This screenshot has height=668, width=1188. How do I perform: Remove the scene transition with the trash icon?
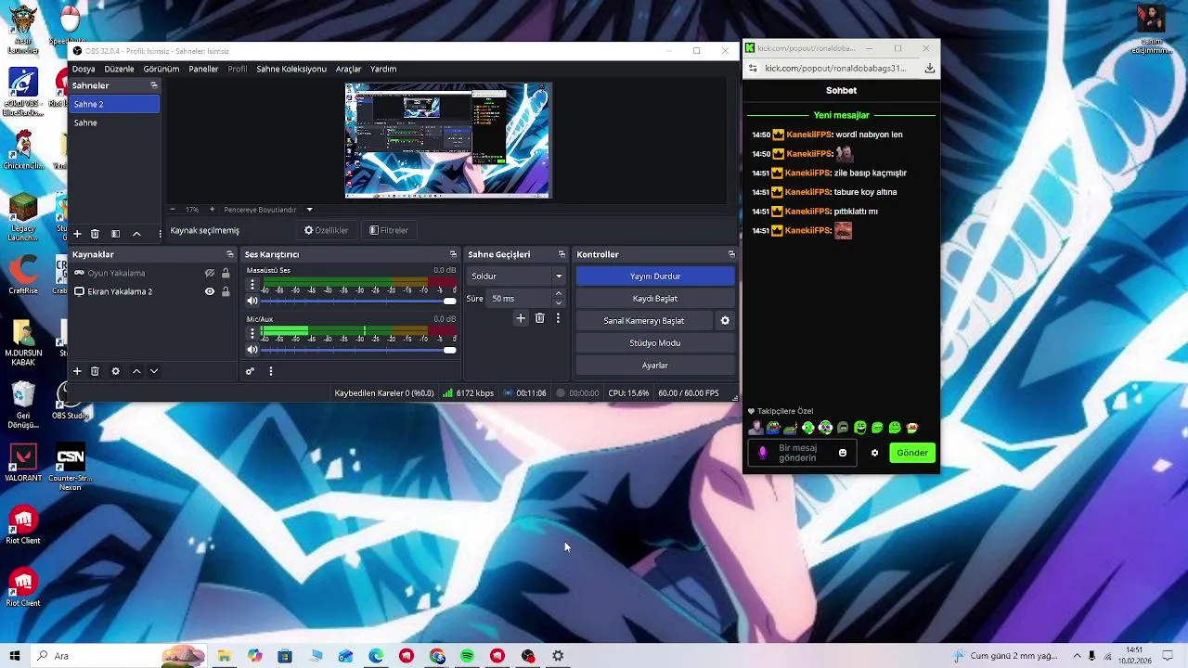[539, 318]
